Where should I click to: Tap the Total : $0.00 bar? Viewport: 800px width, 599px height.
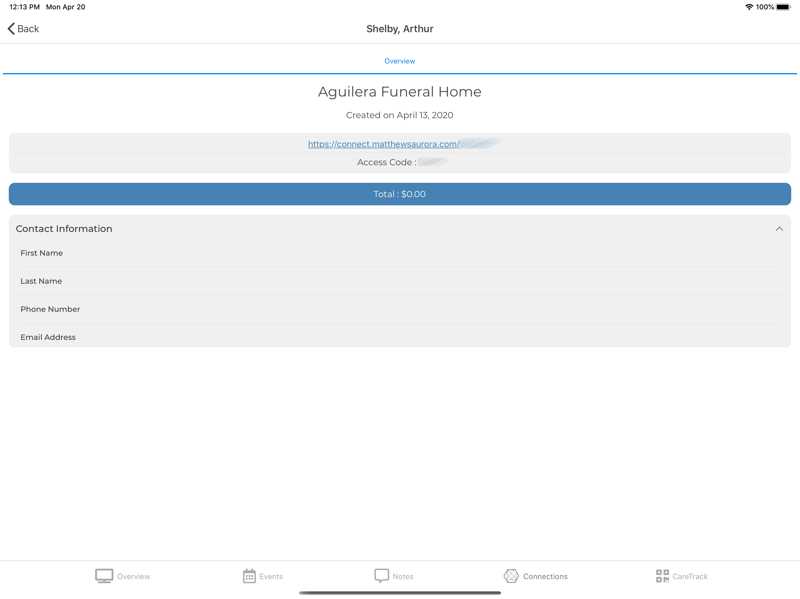400,194
